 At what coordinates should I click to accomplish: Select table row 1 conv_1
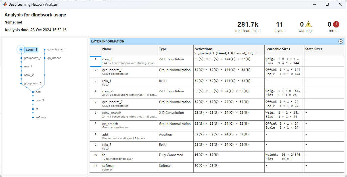pos(217,61)
